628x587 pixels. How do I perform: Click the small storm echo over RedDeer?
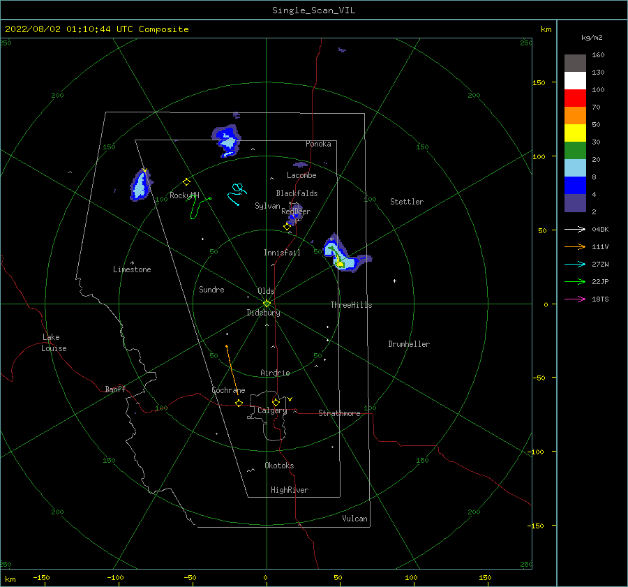[294, 215]
